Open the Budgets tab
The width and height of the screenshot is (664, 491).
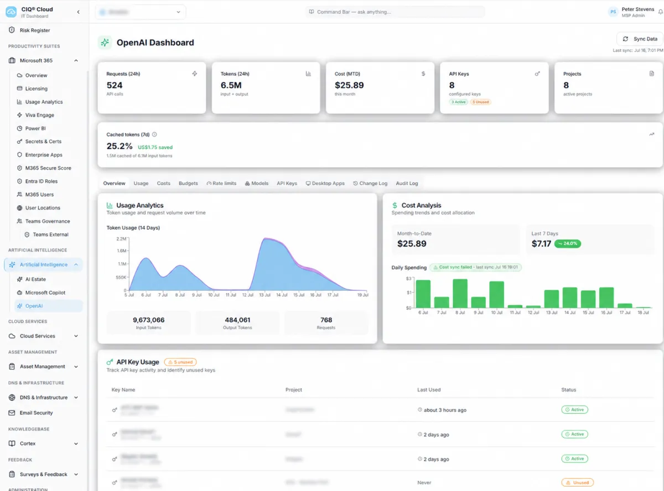click(x=188, y=183)
